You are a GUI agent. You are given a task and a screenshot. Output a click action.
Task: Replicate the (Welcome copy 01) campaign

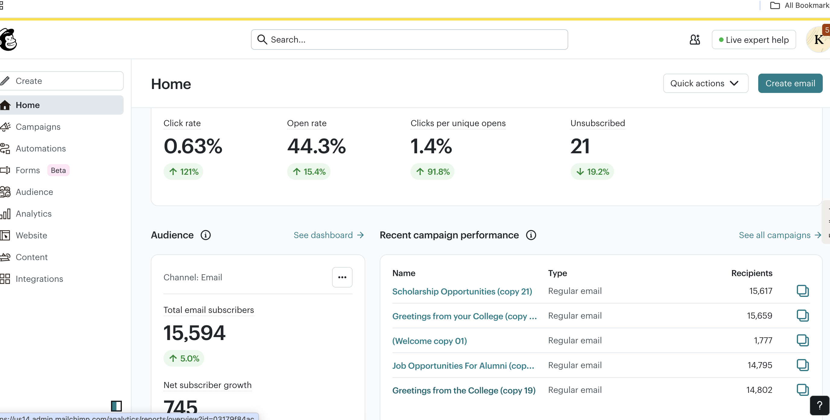802,340
